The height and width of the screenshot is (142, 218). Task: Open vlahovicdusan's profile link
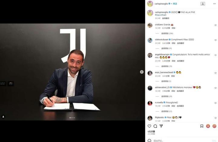coord(162,40)
